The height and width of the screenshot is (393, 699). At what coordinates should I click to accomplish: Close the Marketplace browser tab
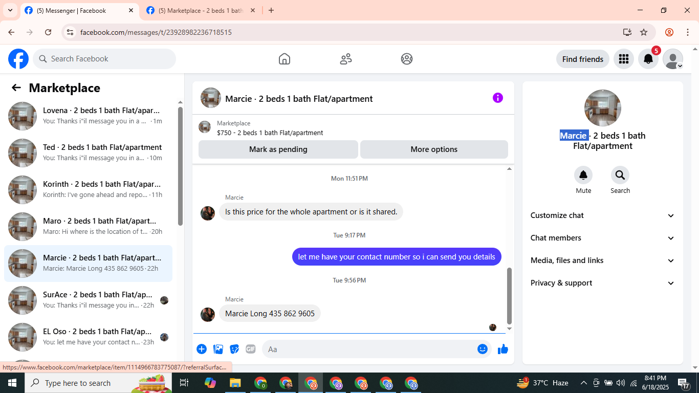click(252, 10)
